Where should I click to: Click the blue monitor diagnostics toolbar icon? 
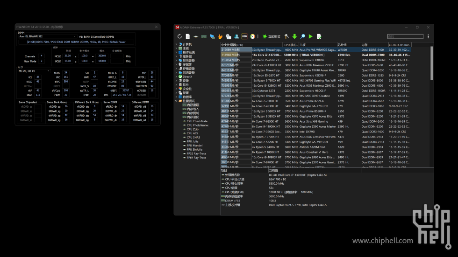[x=212, y=36]
